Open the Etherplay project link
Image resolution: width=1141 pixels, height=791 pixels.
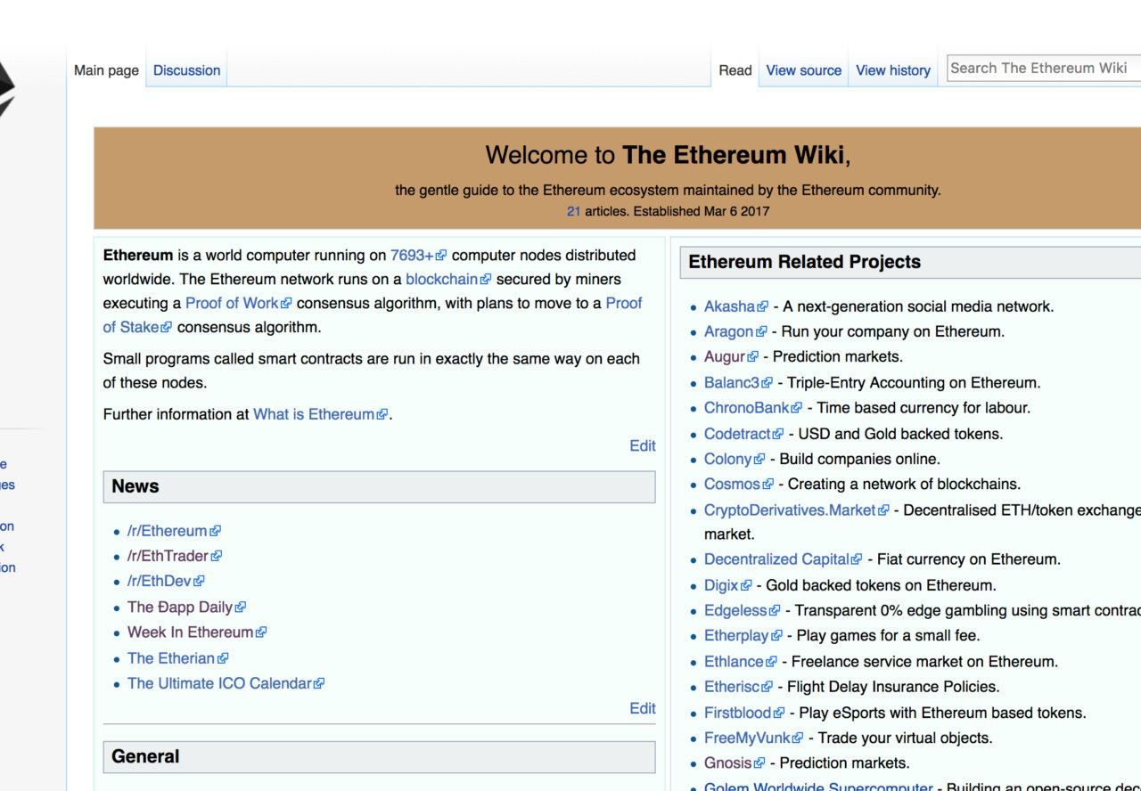pyautogui.click(x=736, y=635)
